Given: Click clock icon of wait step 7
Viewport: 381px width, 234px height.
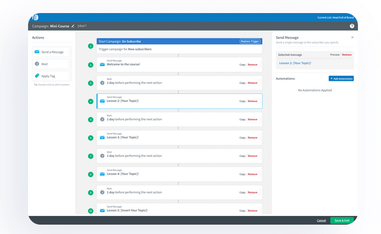Looking at the screenshot, I should click(102, 156).
